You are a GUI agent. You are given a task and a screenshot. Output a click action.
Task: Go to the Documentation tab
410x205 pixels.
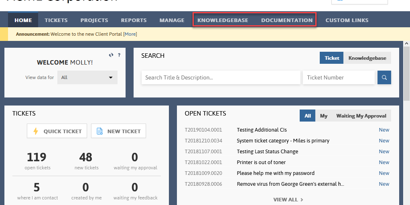[286, 20]
